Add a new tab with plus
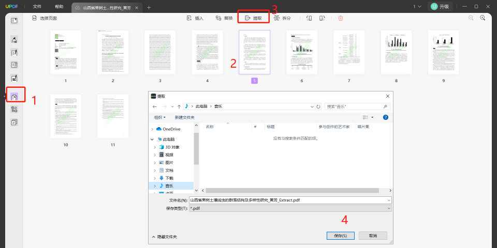The width and height of the screenshot is (497, 248). 149,7
